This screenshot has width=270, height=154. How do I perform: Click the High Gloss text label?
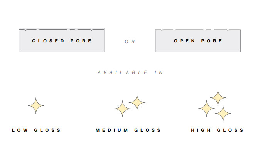coord(218,130)
